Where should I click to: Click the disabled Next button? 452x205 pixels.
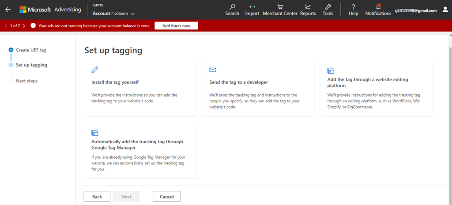point(126,197)
